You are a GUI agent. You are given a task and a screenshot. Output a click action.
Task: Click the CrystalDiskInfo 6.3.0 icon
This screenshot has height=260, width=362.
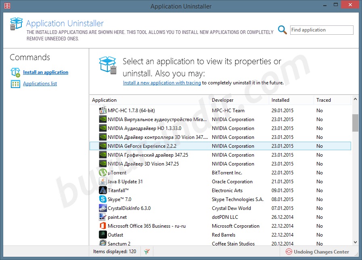point(103,208)
